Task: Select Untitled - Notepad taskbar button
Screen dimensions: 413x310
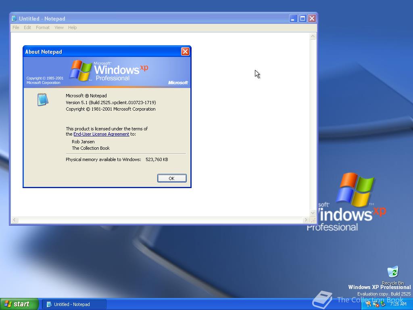Action: [74, 304]
